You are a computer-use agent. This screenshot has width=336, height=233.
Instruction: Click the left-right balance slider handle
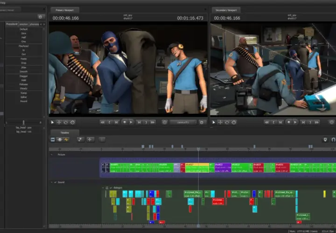[x=24, y=123]
